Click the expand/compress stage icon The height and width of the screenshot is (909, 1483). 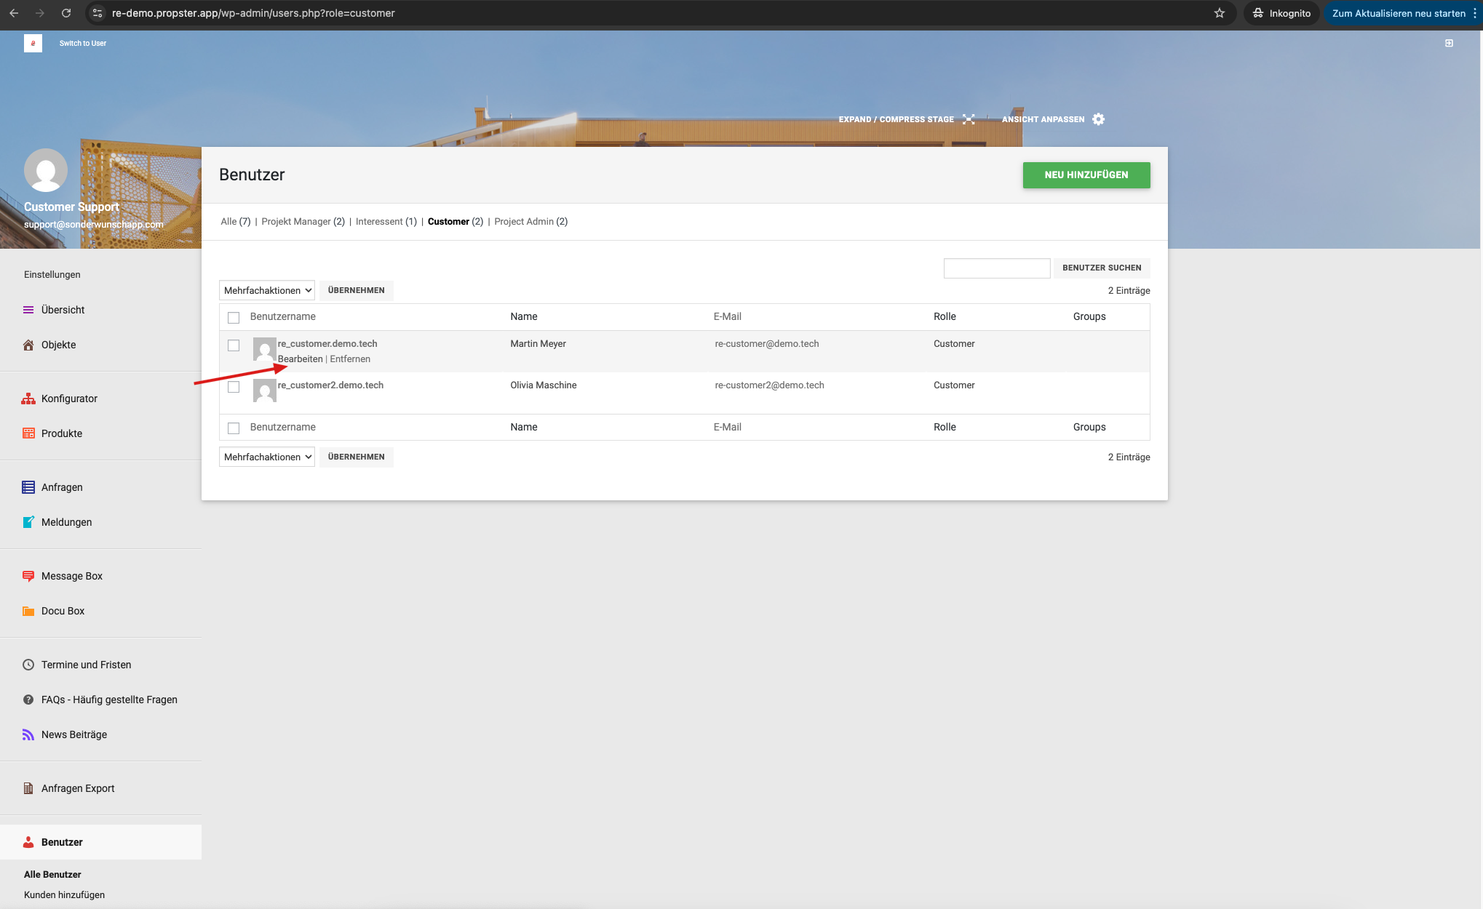[x=969, y=119]
